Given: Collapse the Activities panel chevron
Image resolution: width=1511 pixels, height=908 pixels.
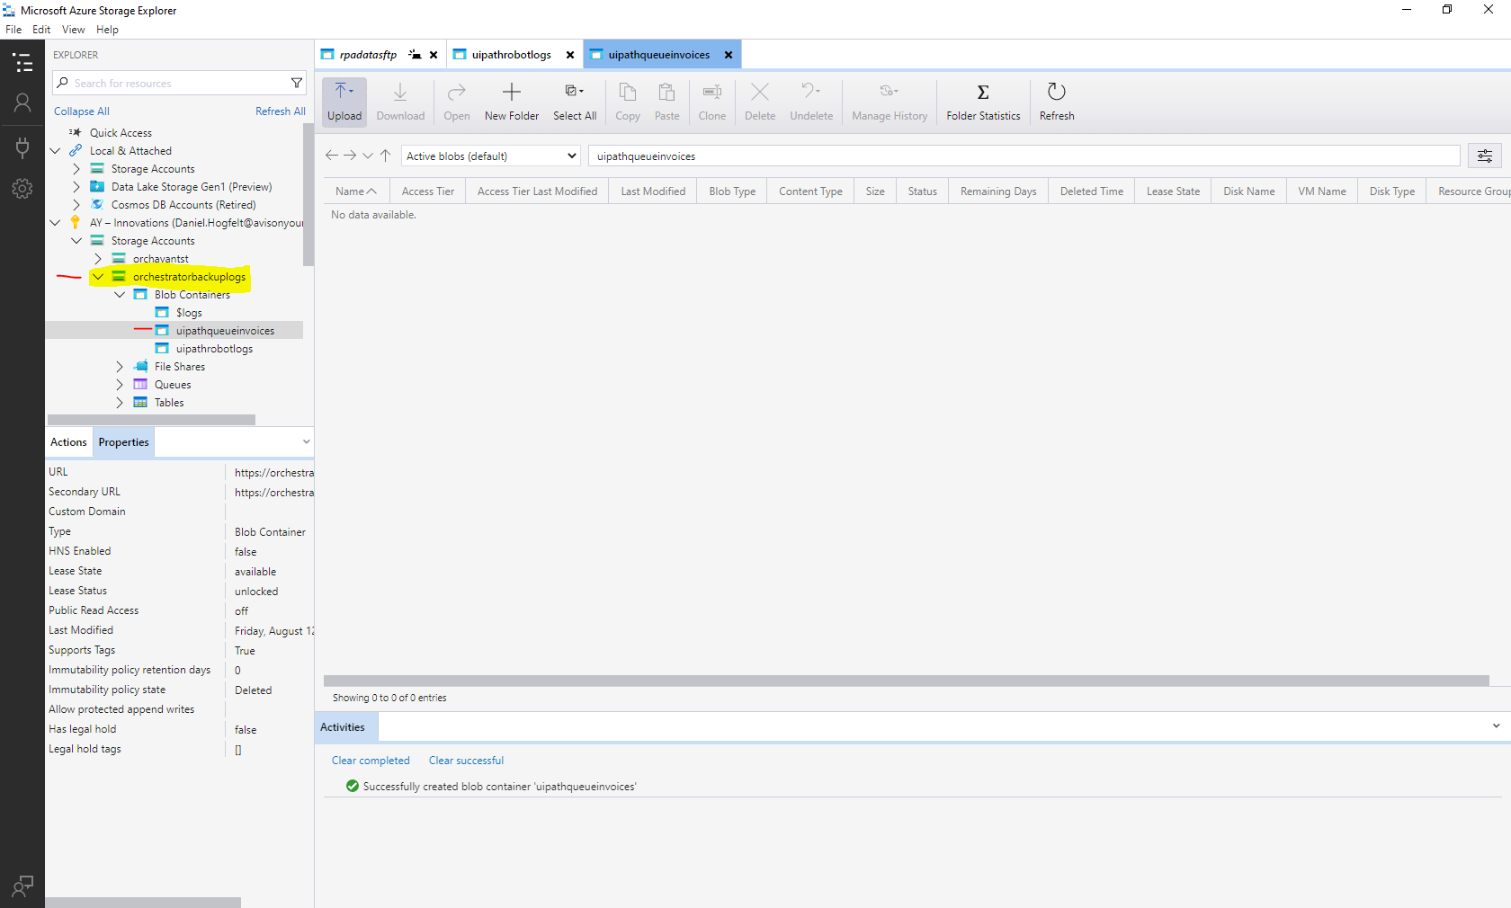Looking at the screenshot, I should [x=1497, y=726].
